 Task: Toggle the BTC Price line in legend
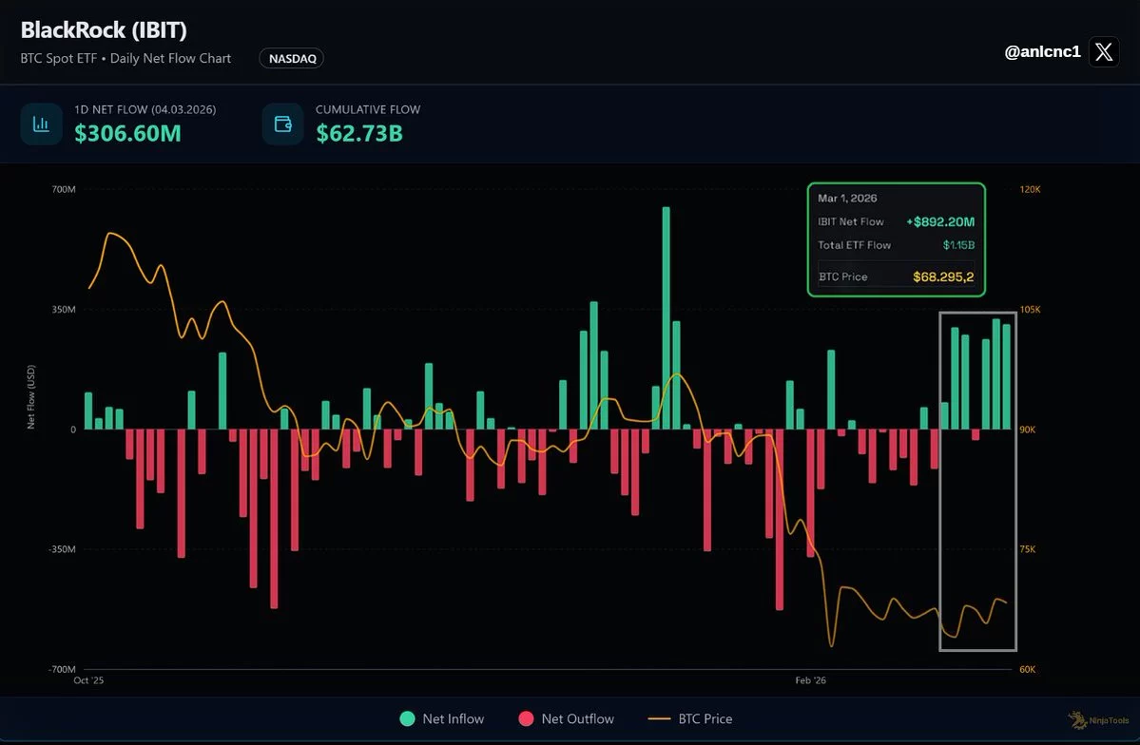coord(690,719)
